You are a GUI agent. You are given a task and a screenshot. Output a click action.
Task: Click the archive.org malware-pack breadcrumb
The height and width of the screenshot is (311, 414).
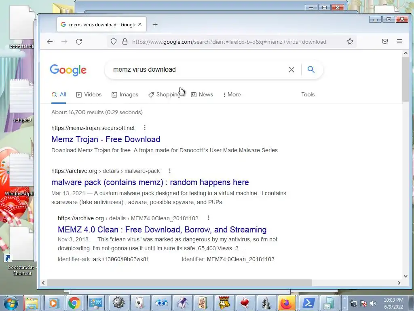[106, 171]
